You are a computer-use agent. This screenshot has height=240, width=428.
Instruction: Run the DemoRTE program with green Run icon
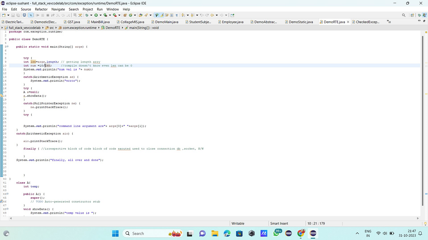tap(96, 15)
